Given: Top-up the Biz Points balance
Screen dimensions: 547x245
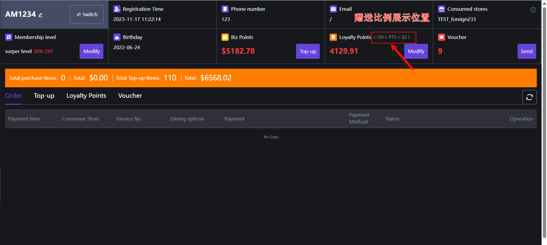Looking at the screenshot, I should [x=308, y=51].
